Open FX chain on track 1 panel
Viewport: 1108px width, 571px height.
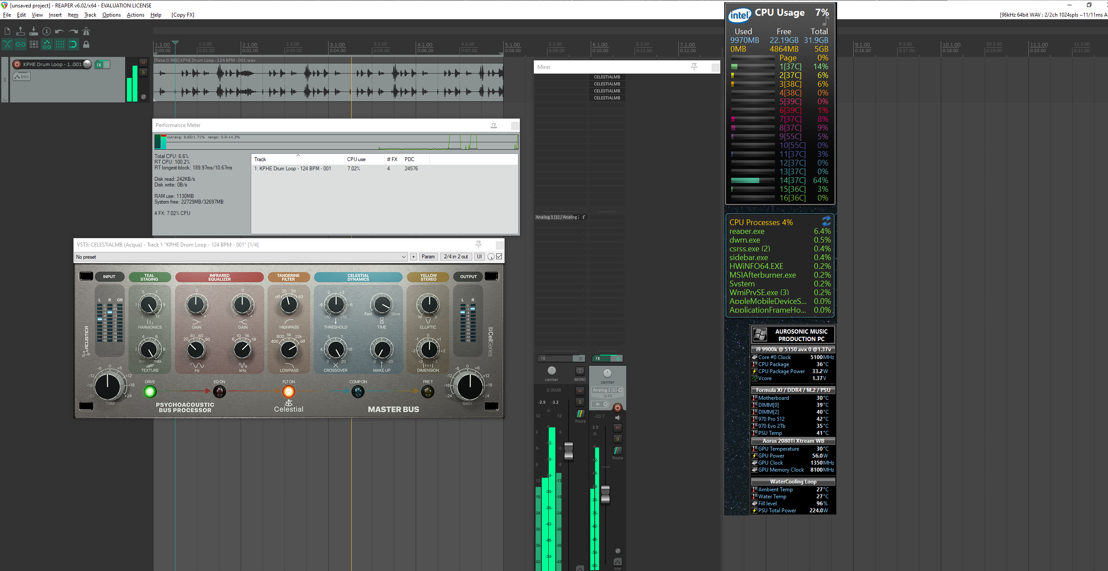click(x=99, y=65)
